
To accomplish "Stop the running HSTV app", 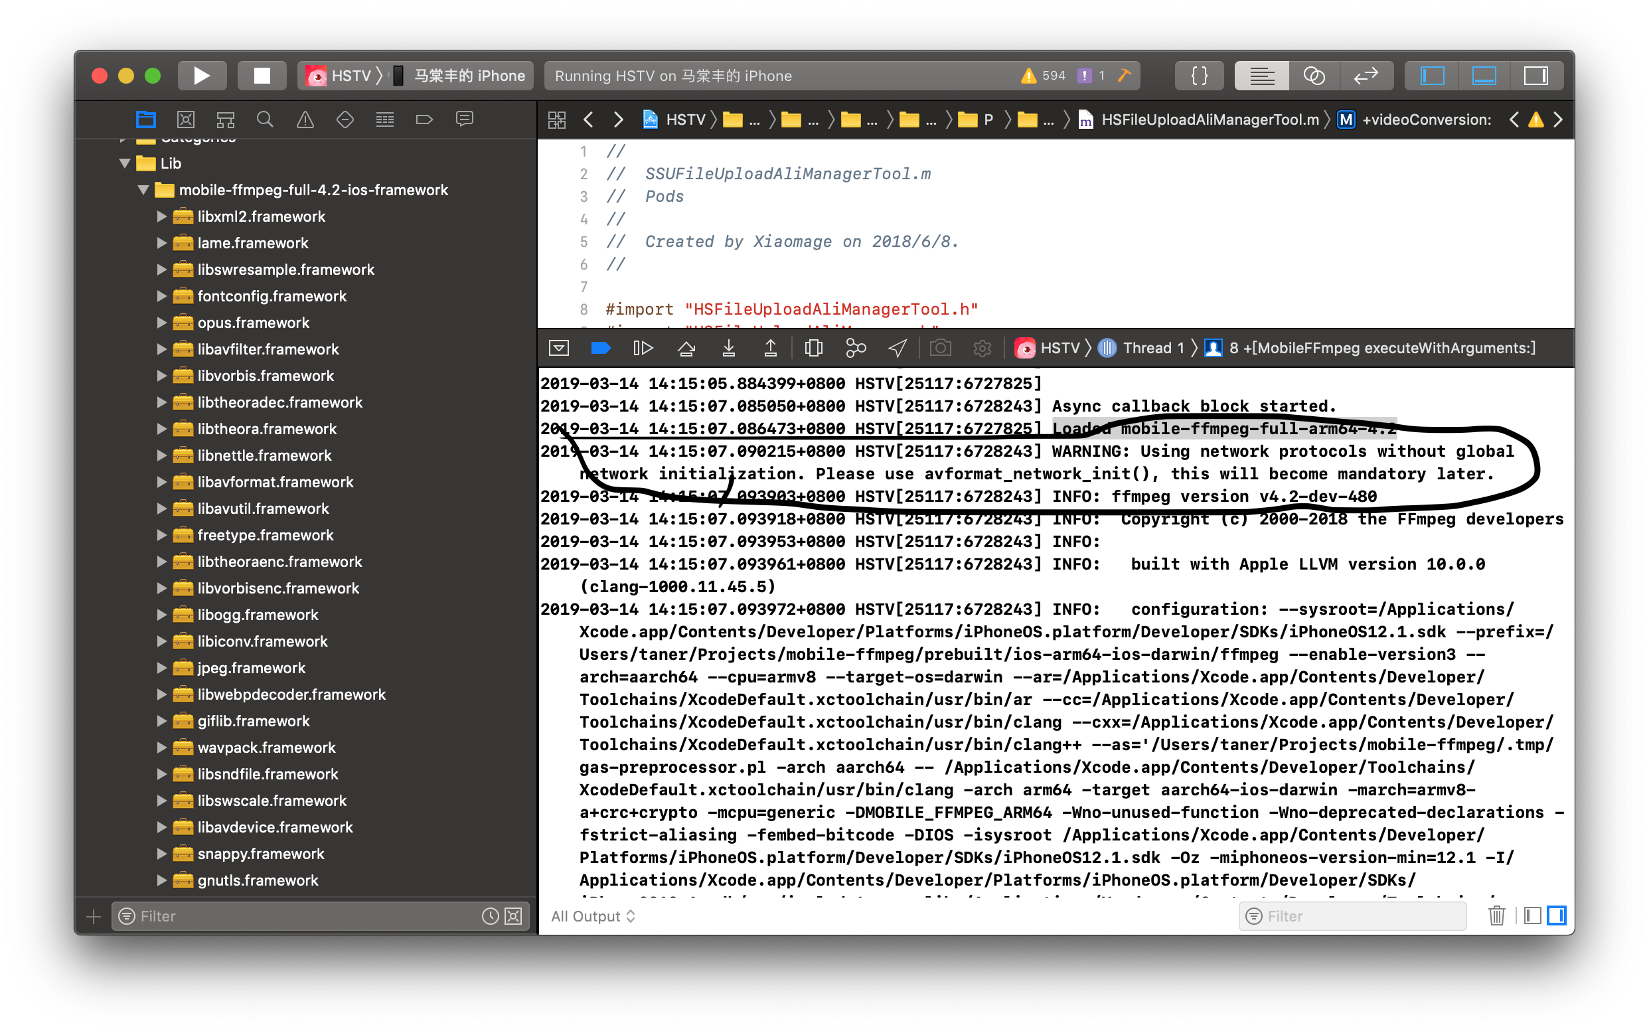I will (x=262, y=75).
